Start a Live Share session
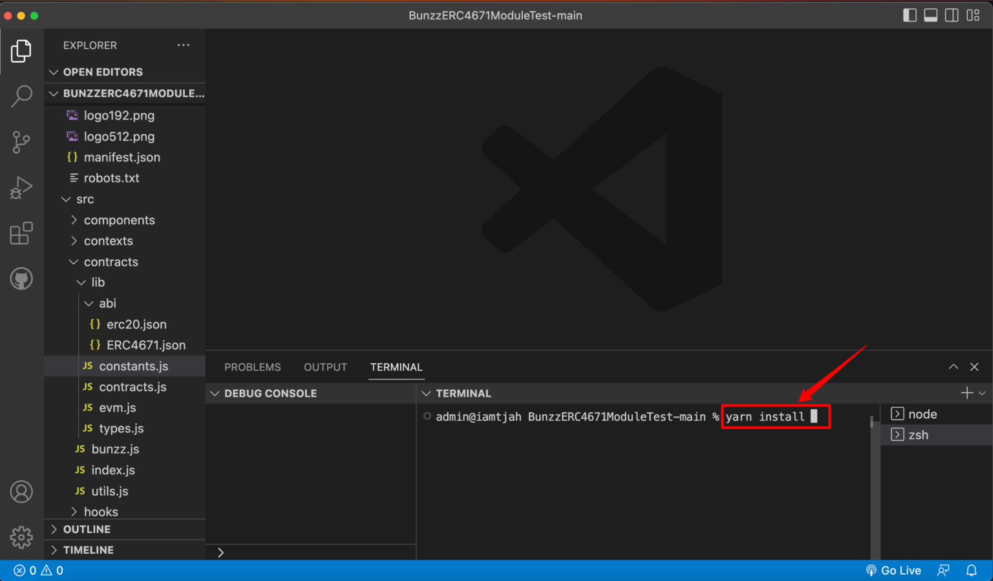Image resolution: width=993 pixels, height=581 pixels. pyautogui.click(x=943, y=570)
